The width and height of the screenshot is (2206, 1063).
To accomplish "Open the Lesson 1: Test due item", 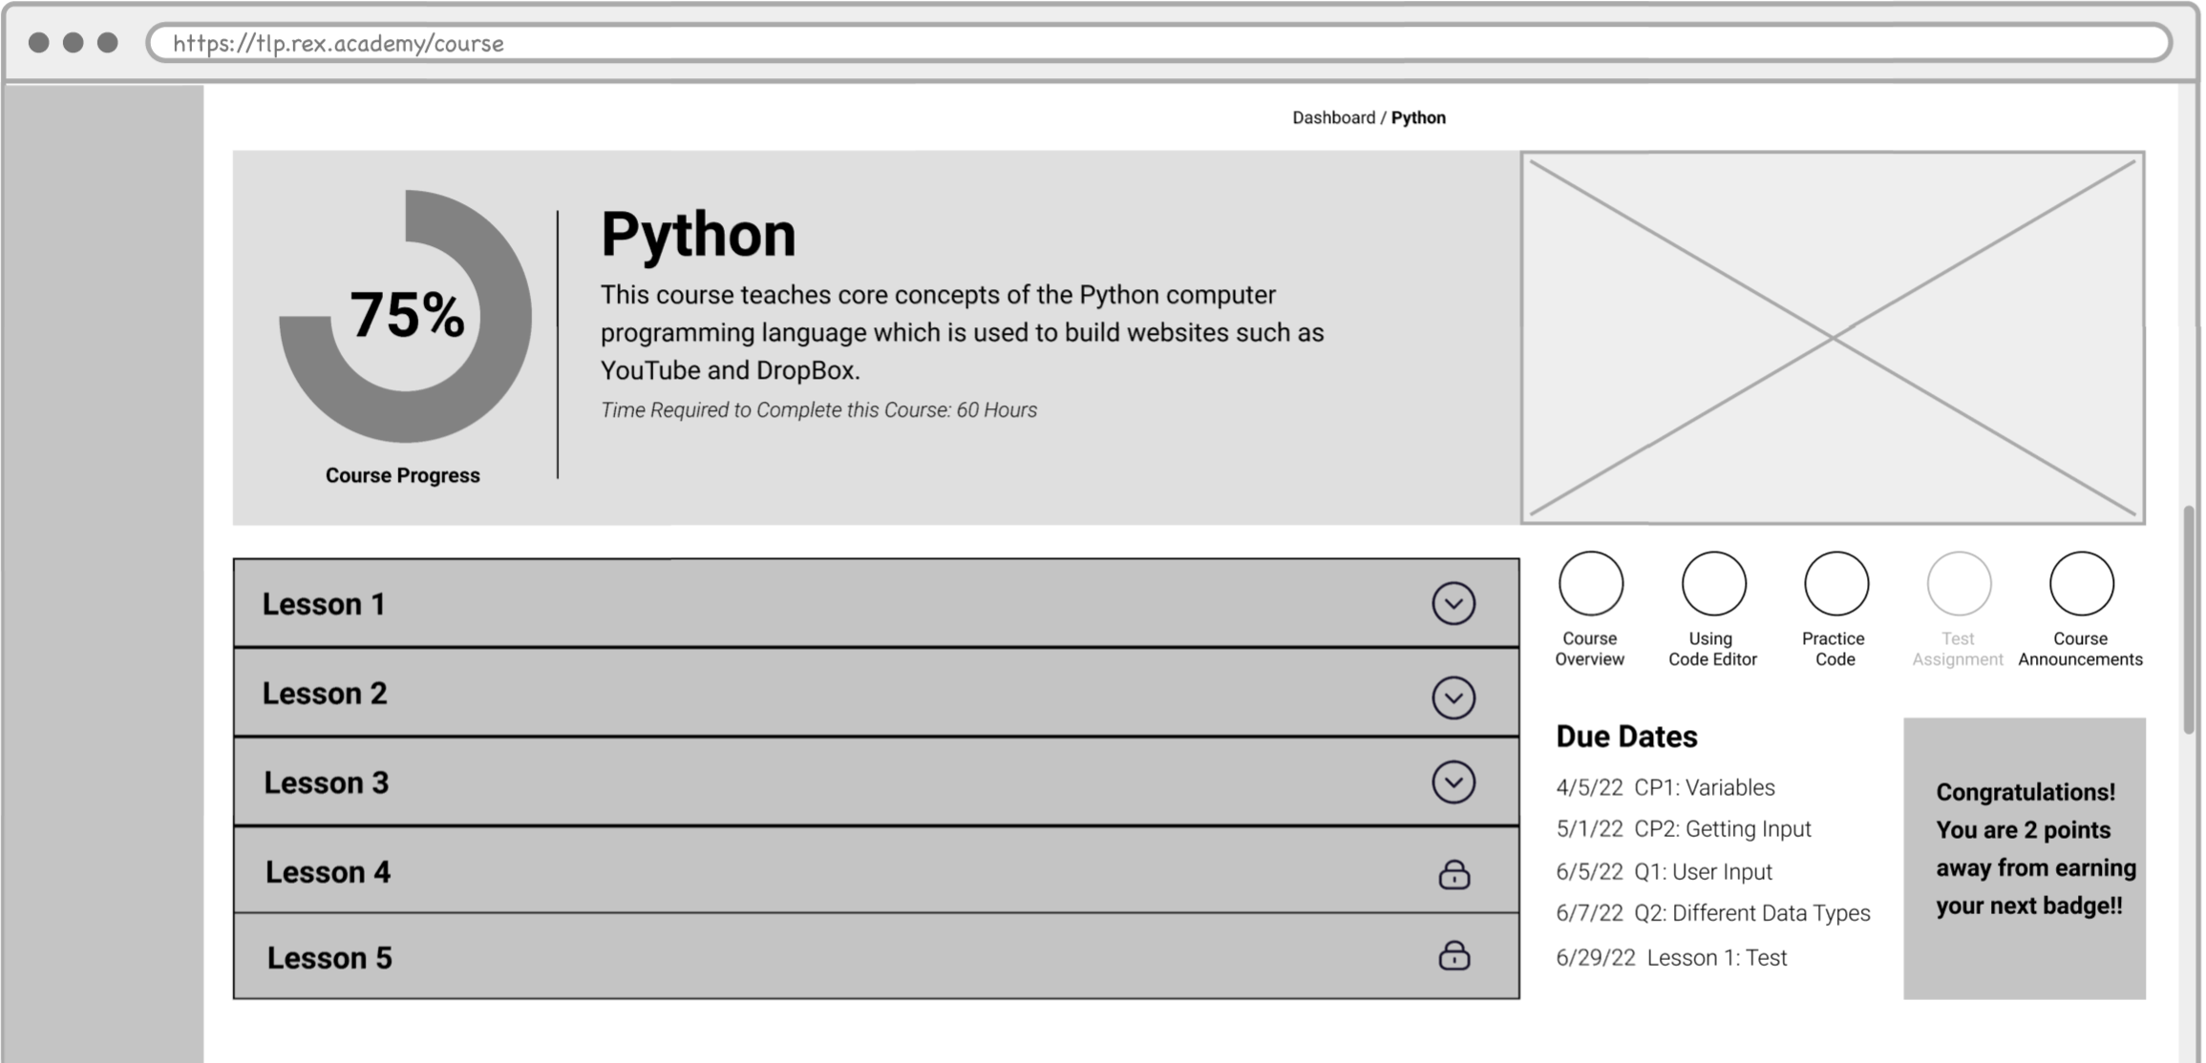I will click(x=1716, y=957).
